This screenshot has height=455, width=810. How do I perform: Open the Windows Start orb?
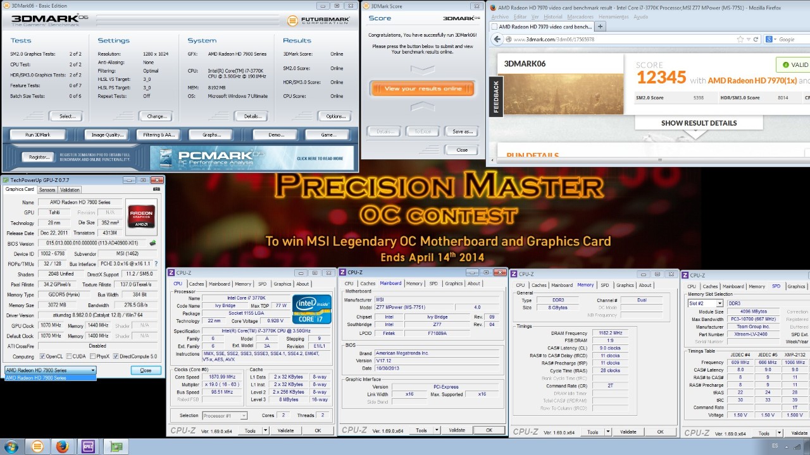tap(11, 447)
